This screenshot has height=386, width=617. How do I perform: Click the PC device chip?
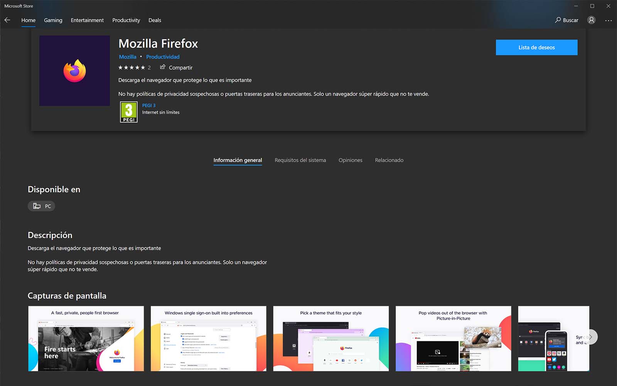pyautogui.click(x=42, y=206)
